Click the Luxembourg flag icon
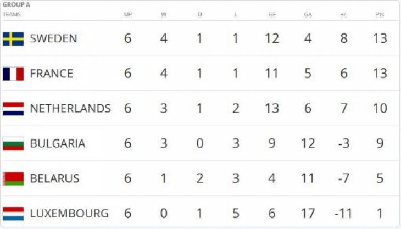401x229 pixels. 13,214
